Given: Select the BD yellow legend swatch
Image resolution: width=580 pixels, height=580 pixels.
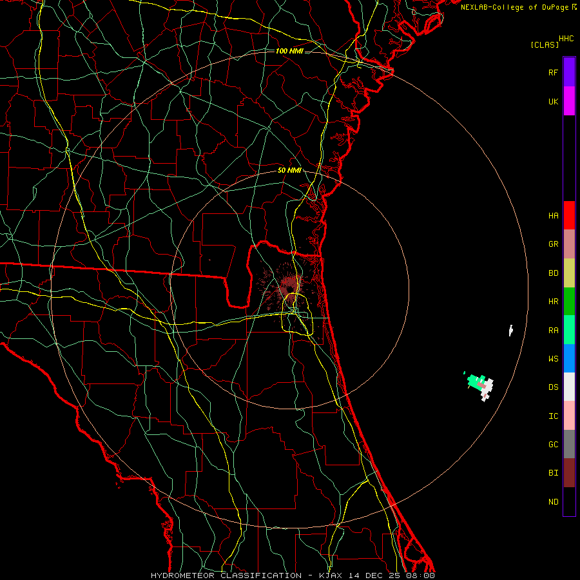Looking at the screenshot, I should coord(569,273).
